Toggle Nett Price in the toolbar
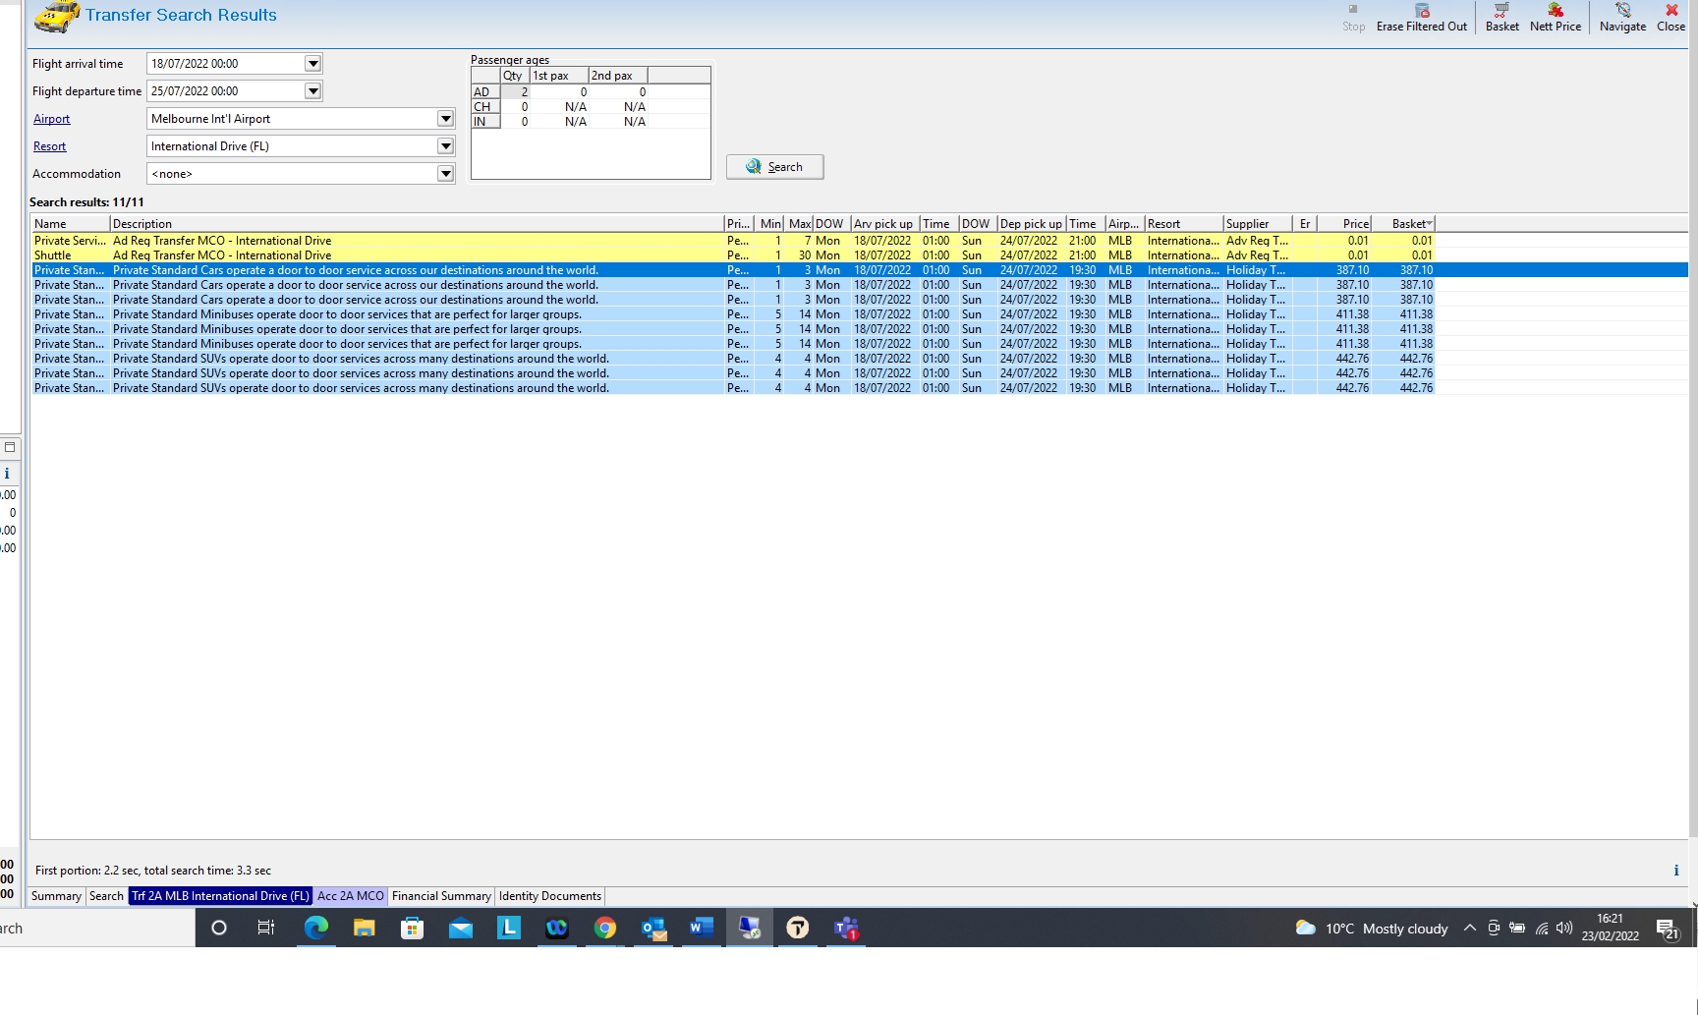Screen dimensions: 1698x1015 click(x=1556, y=18)
